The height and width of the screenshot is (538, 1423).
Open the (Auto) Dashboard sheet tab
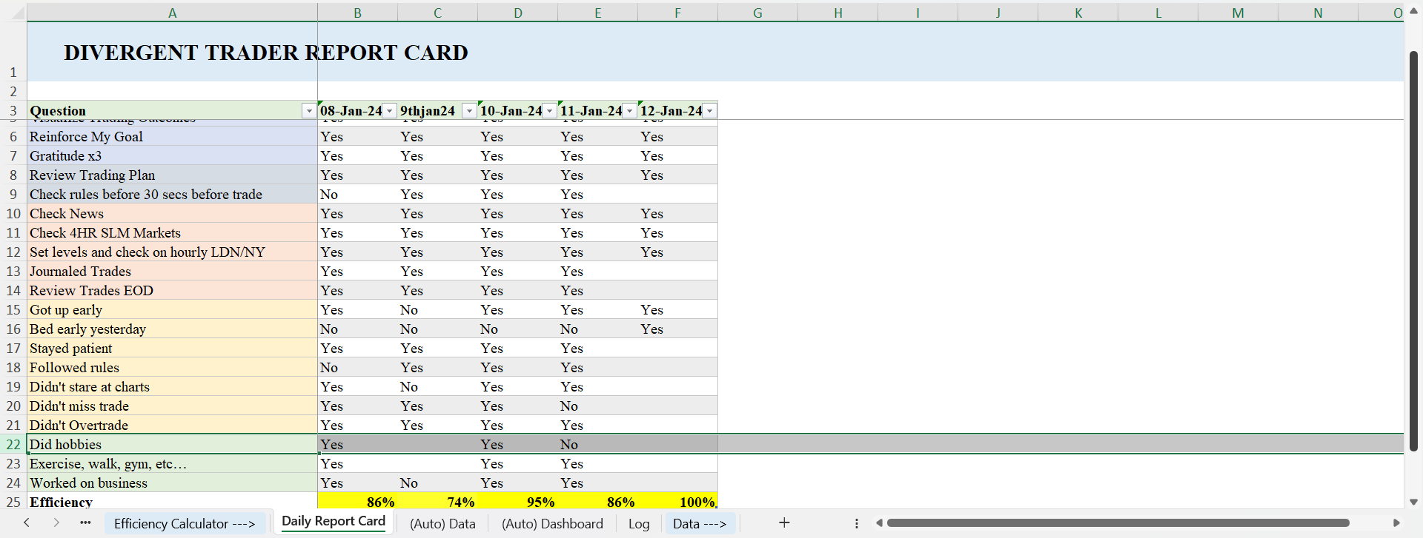552,524
